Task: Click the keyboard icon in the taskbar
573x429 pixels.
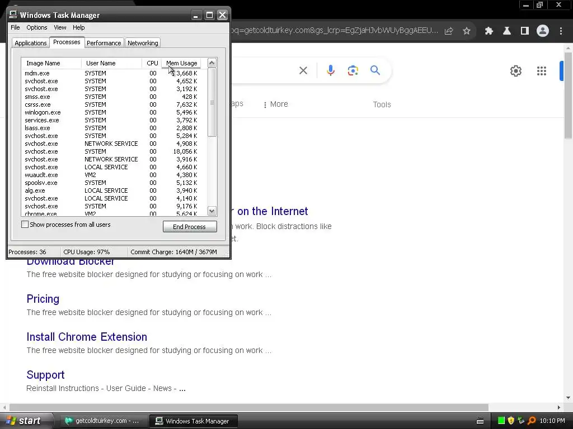Action: click(480, 421)
